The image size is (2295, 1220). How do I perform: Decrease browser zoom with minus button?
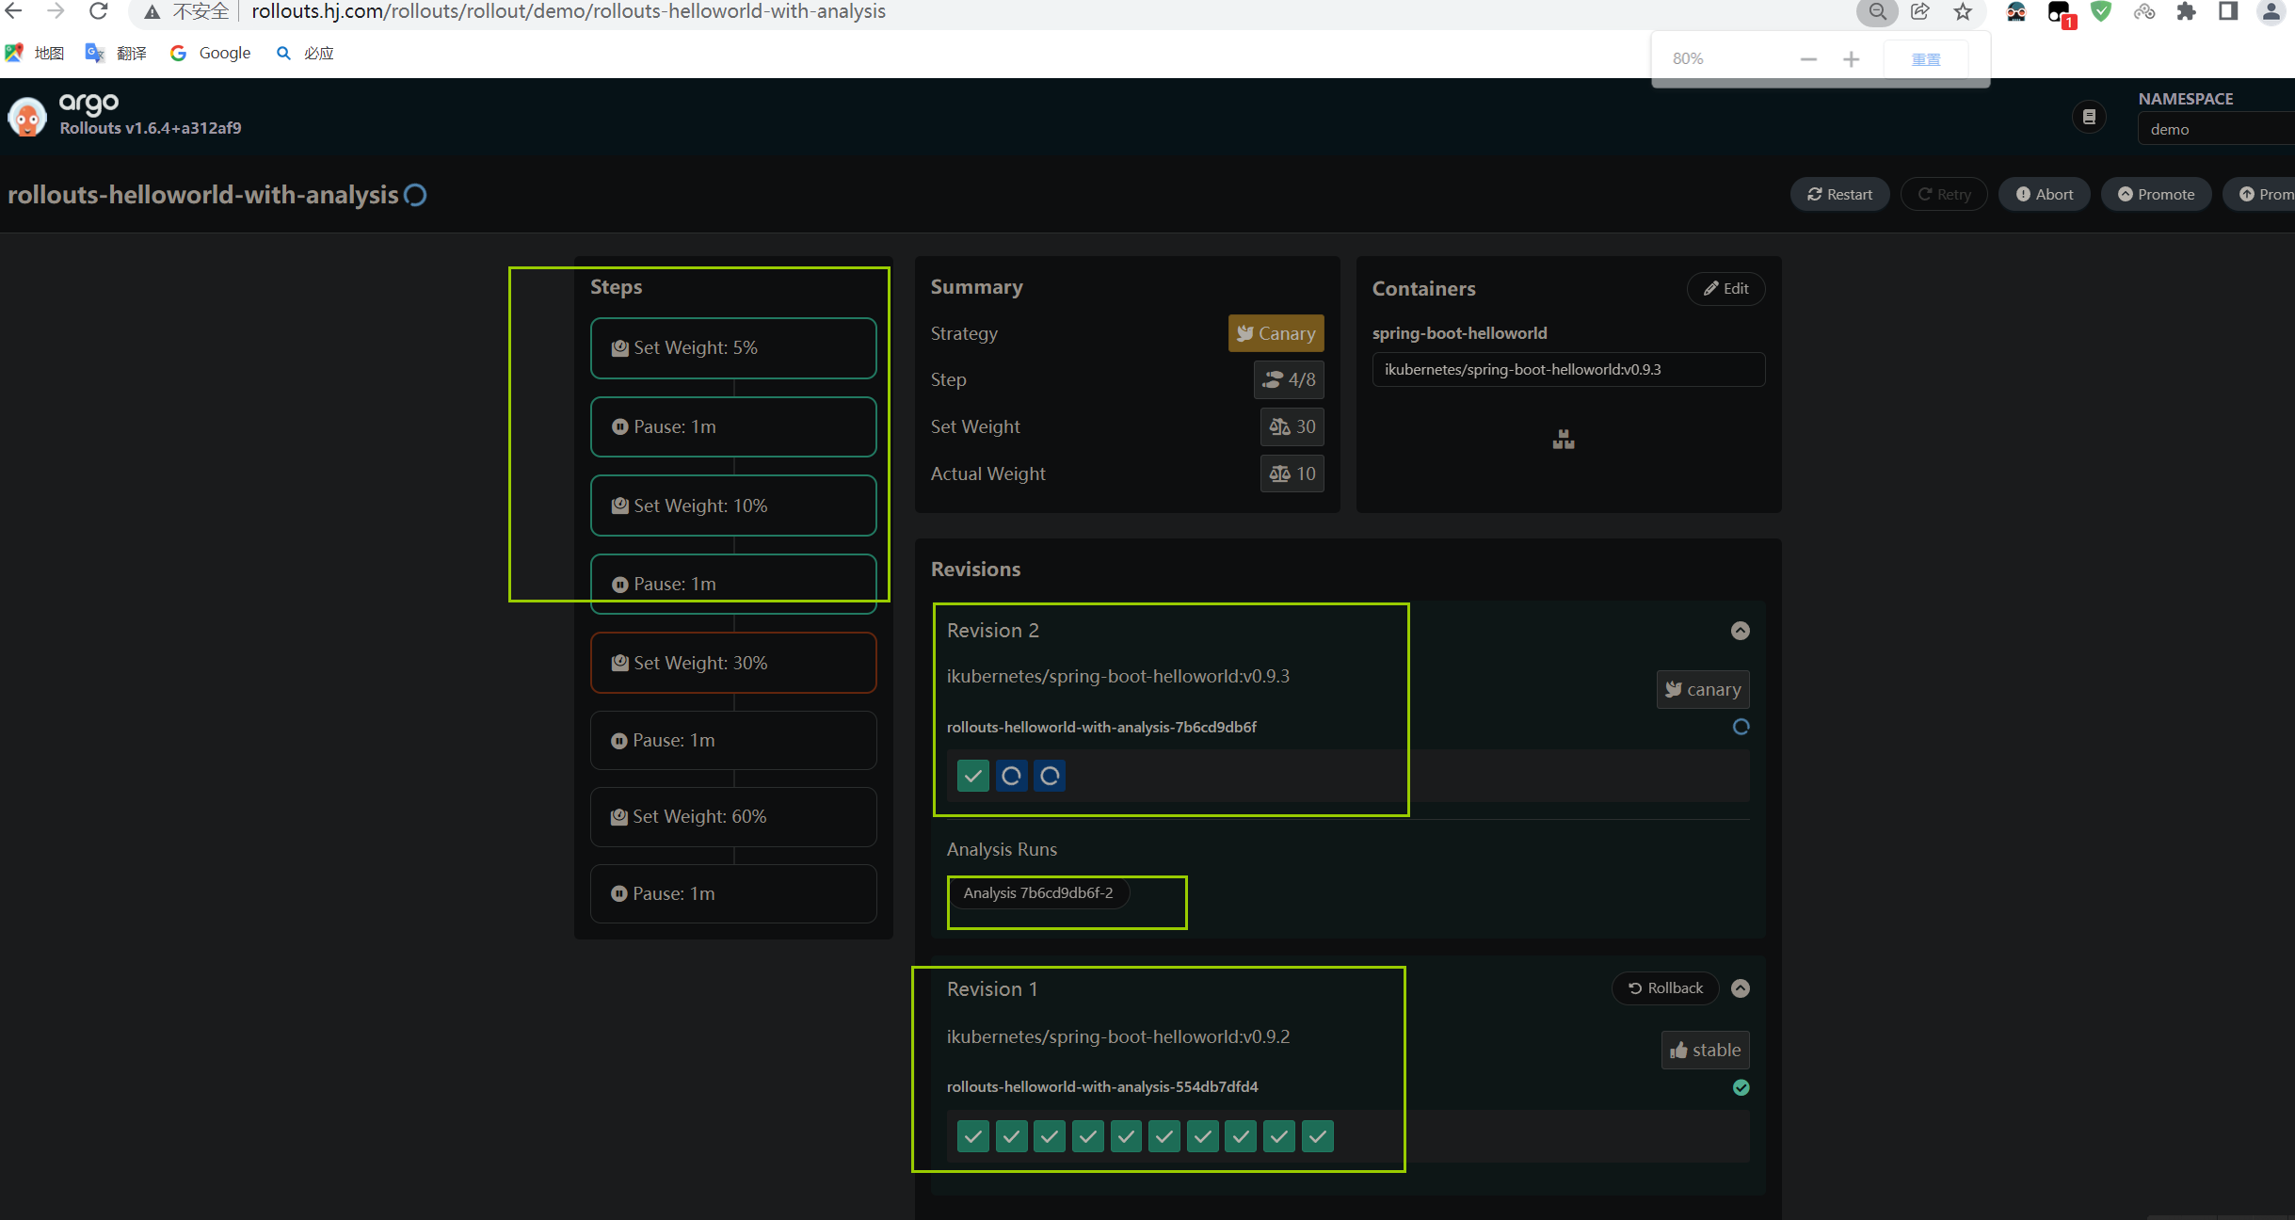[1808, 59]
